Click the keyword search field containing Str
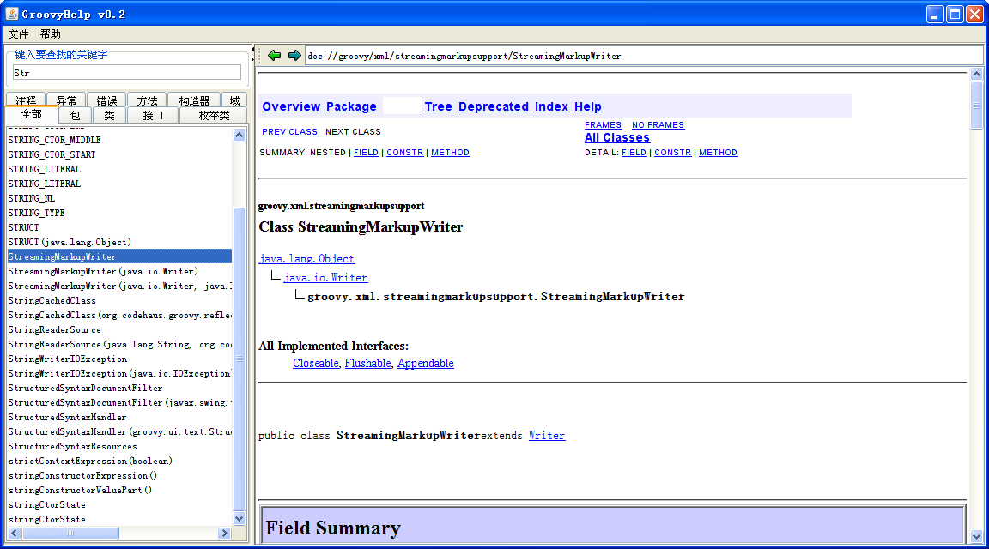 point(127,73)
